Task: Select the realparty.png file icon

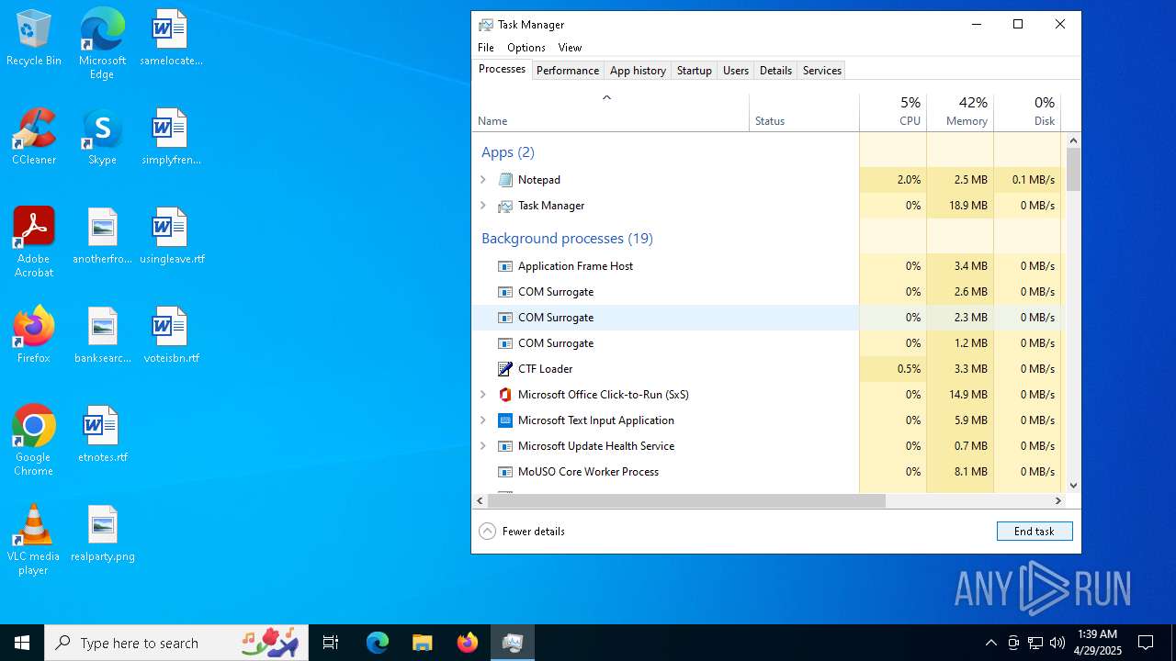Action: (x=102, y=533)
